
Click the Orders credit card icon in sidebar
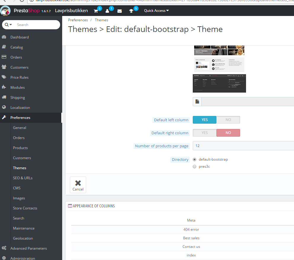[x=4, y=57]
